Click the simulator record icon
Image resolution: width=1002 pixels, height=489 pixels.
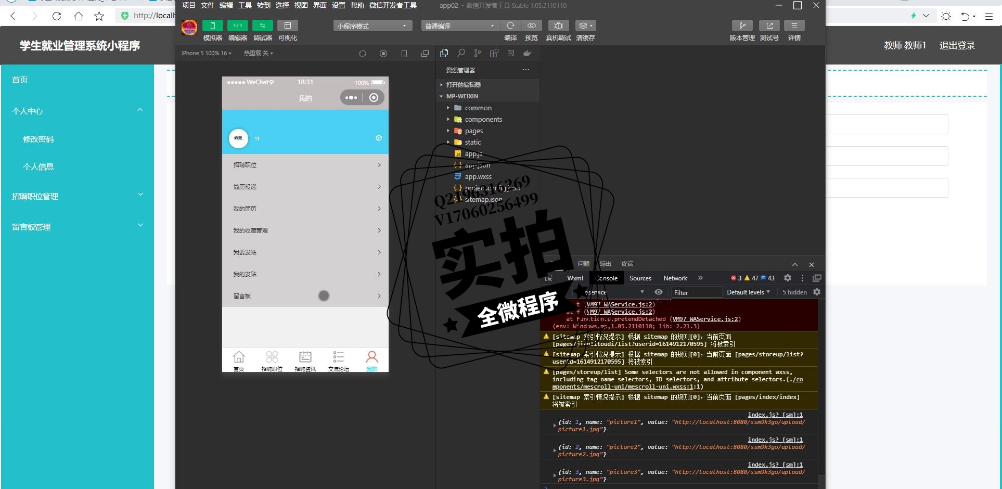[x=383, y=54]
